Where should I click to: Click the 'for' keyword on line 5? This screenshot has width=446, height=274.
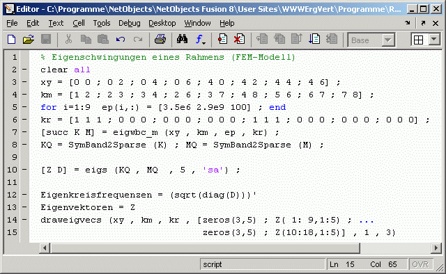pyautogui.click(x=48, y=107)
